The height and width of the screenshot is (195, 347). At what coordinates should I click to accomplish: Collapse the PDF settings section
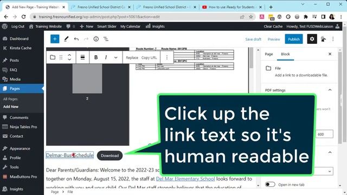pyautogui.click(x=330, y=90)
